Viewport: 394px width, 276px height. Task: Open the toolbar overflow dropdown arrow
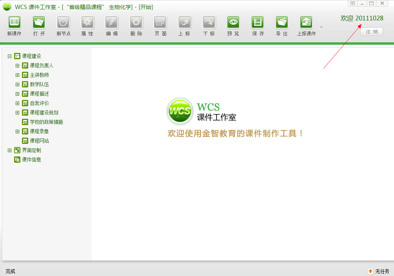click(321, 27)
